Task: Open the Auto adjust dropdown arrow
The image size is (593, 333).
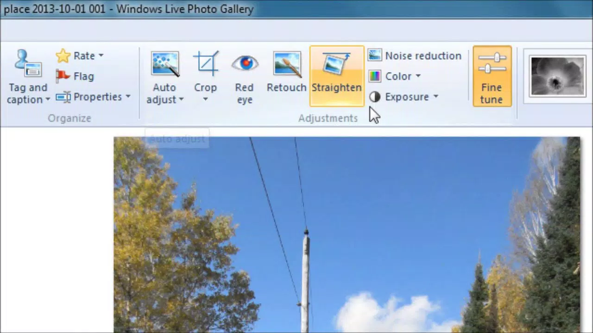Action: pos(181,99)
